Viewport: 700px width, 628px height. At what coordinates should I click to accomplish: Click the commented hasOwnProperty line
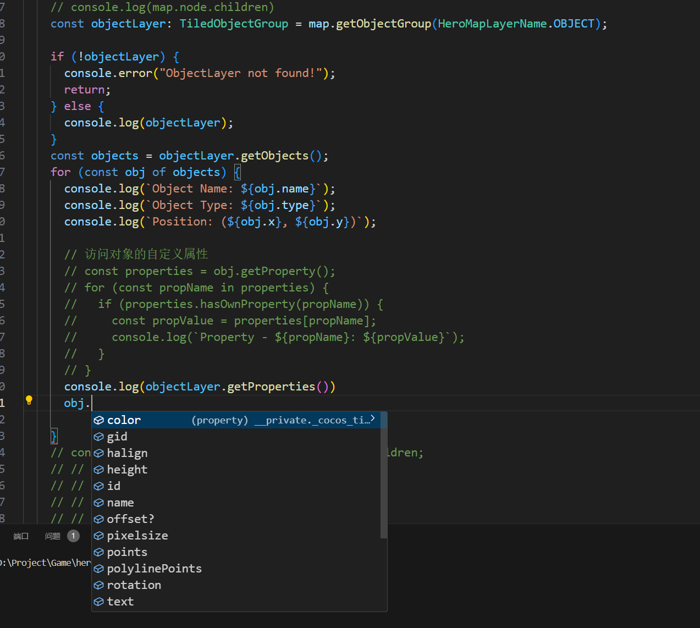[224, 304]
